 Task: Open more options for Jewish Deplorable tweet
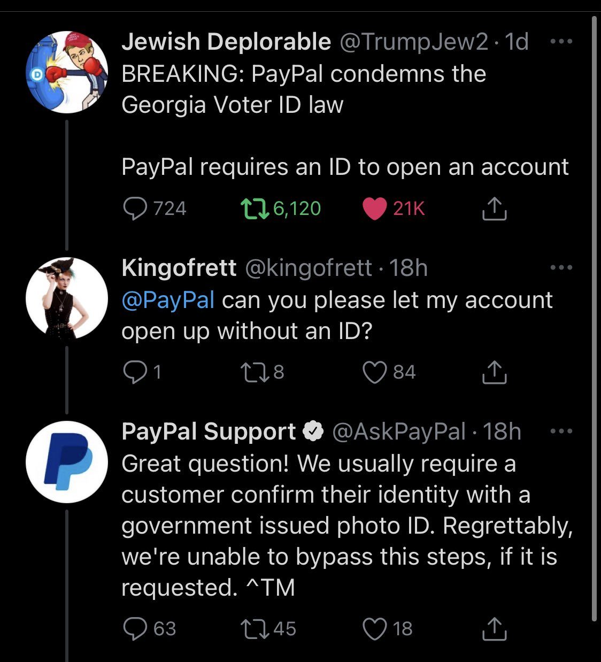point(561,41)
